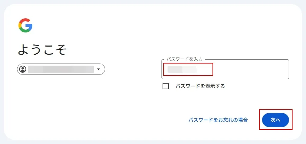Click the account avatar icon
The height and width of the screenshot is (144, 306).
pos(23,69)
